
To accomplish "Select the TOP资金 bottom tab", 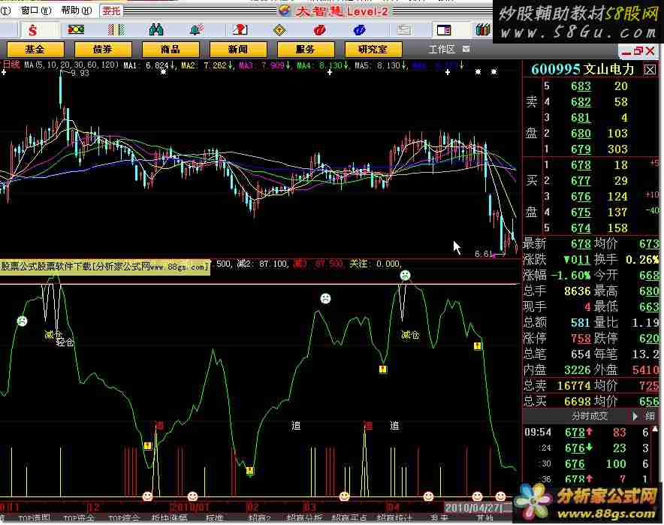I will (x=79, y=518).
